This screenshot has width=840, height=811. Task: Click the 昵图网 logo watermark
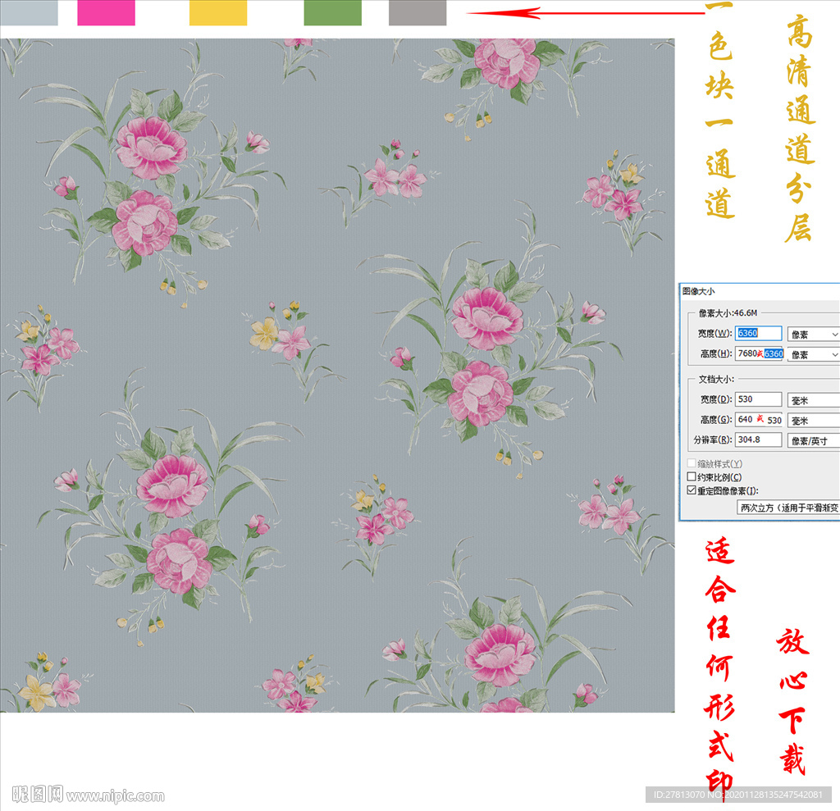coord(38,794)
